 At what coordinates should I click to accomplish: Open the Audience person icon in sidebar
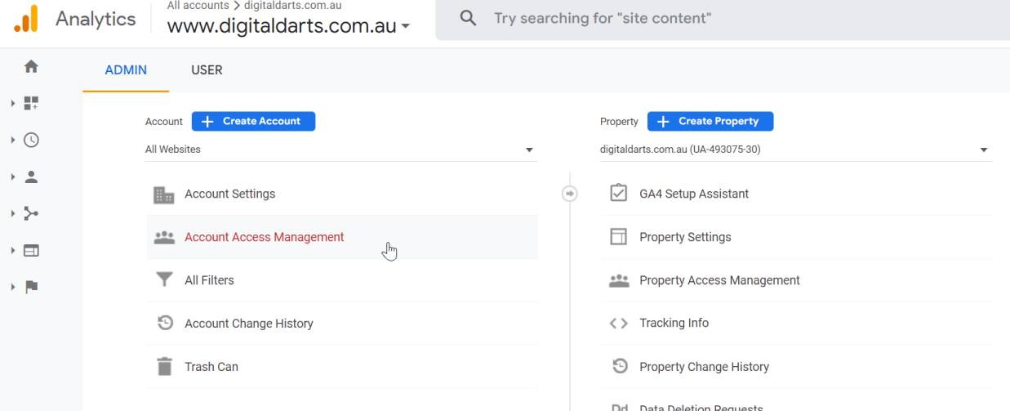(x=31, y=176)
